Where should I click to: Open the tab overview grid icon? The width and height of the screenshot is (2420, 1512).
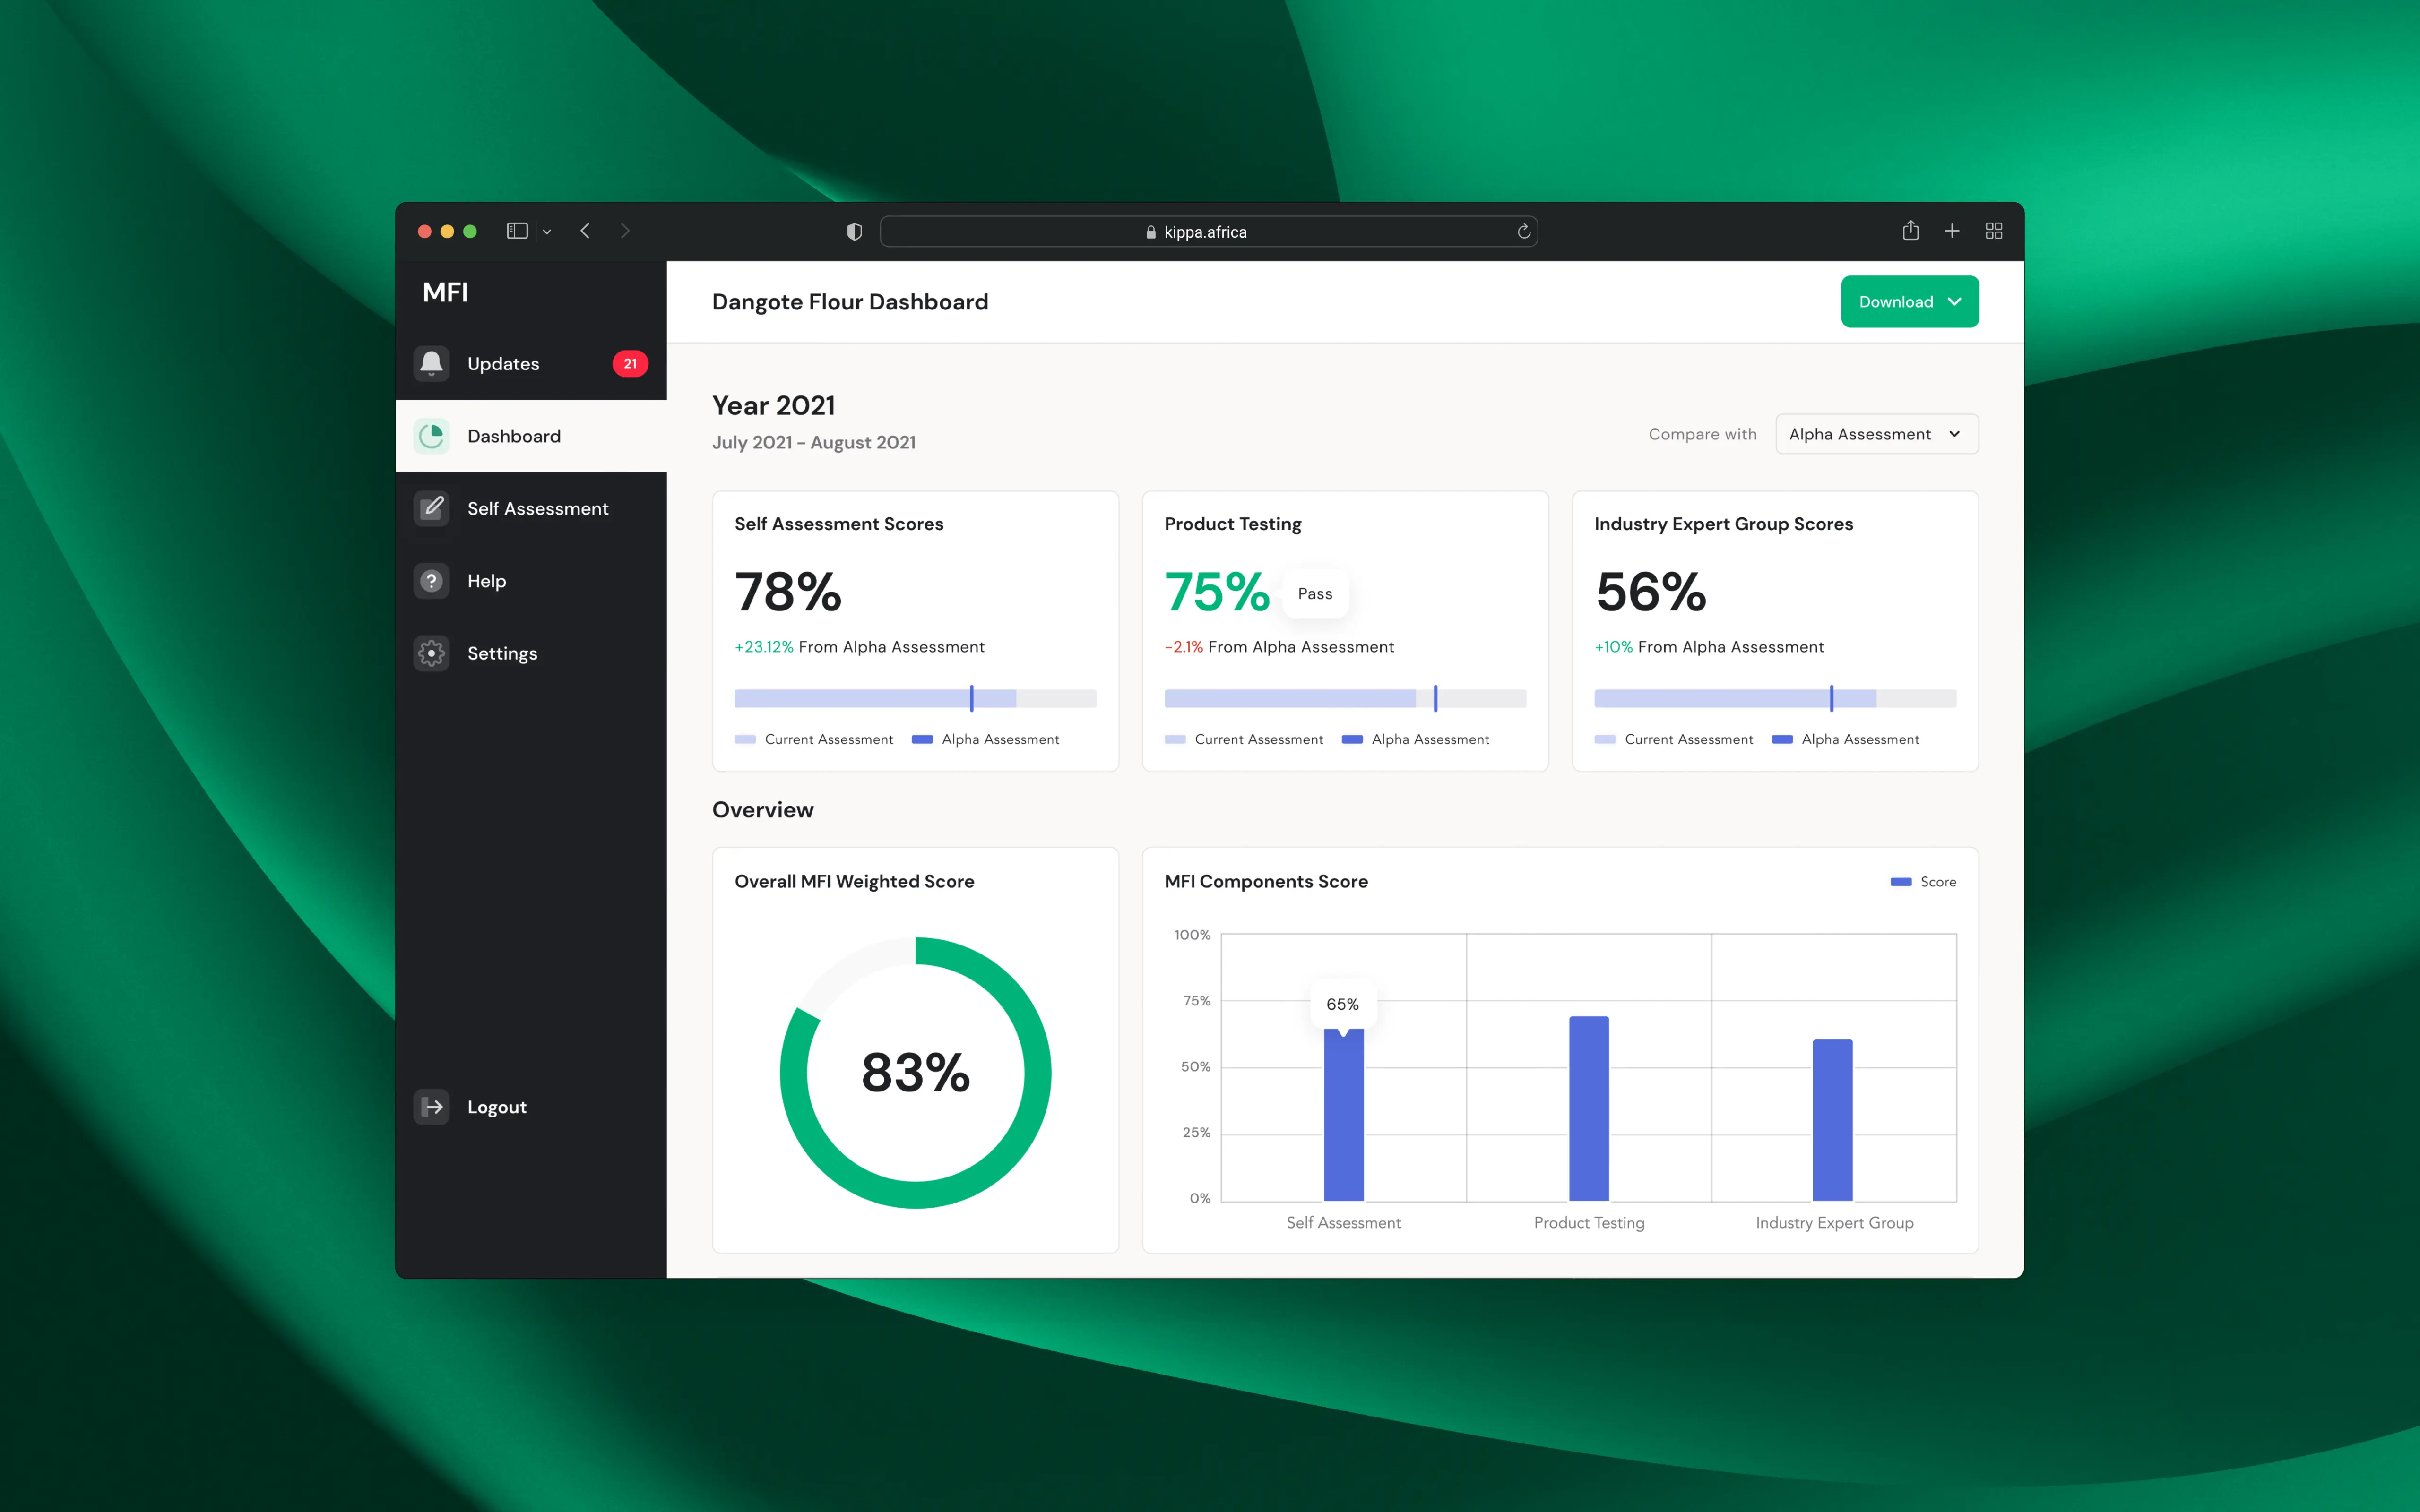(x=1993, y=231)
